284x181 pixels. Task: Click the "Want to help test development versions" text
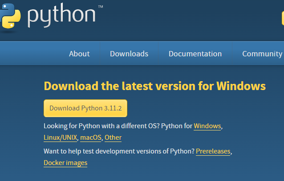click(x=119, y=151)
